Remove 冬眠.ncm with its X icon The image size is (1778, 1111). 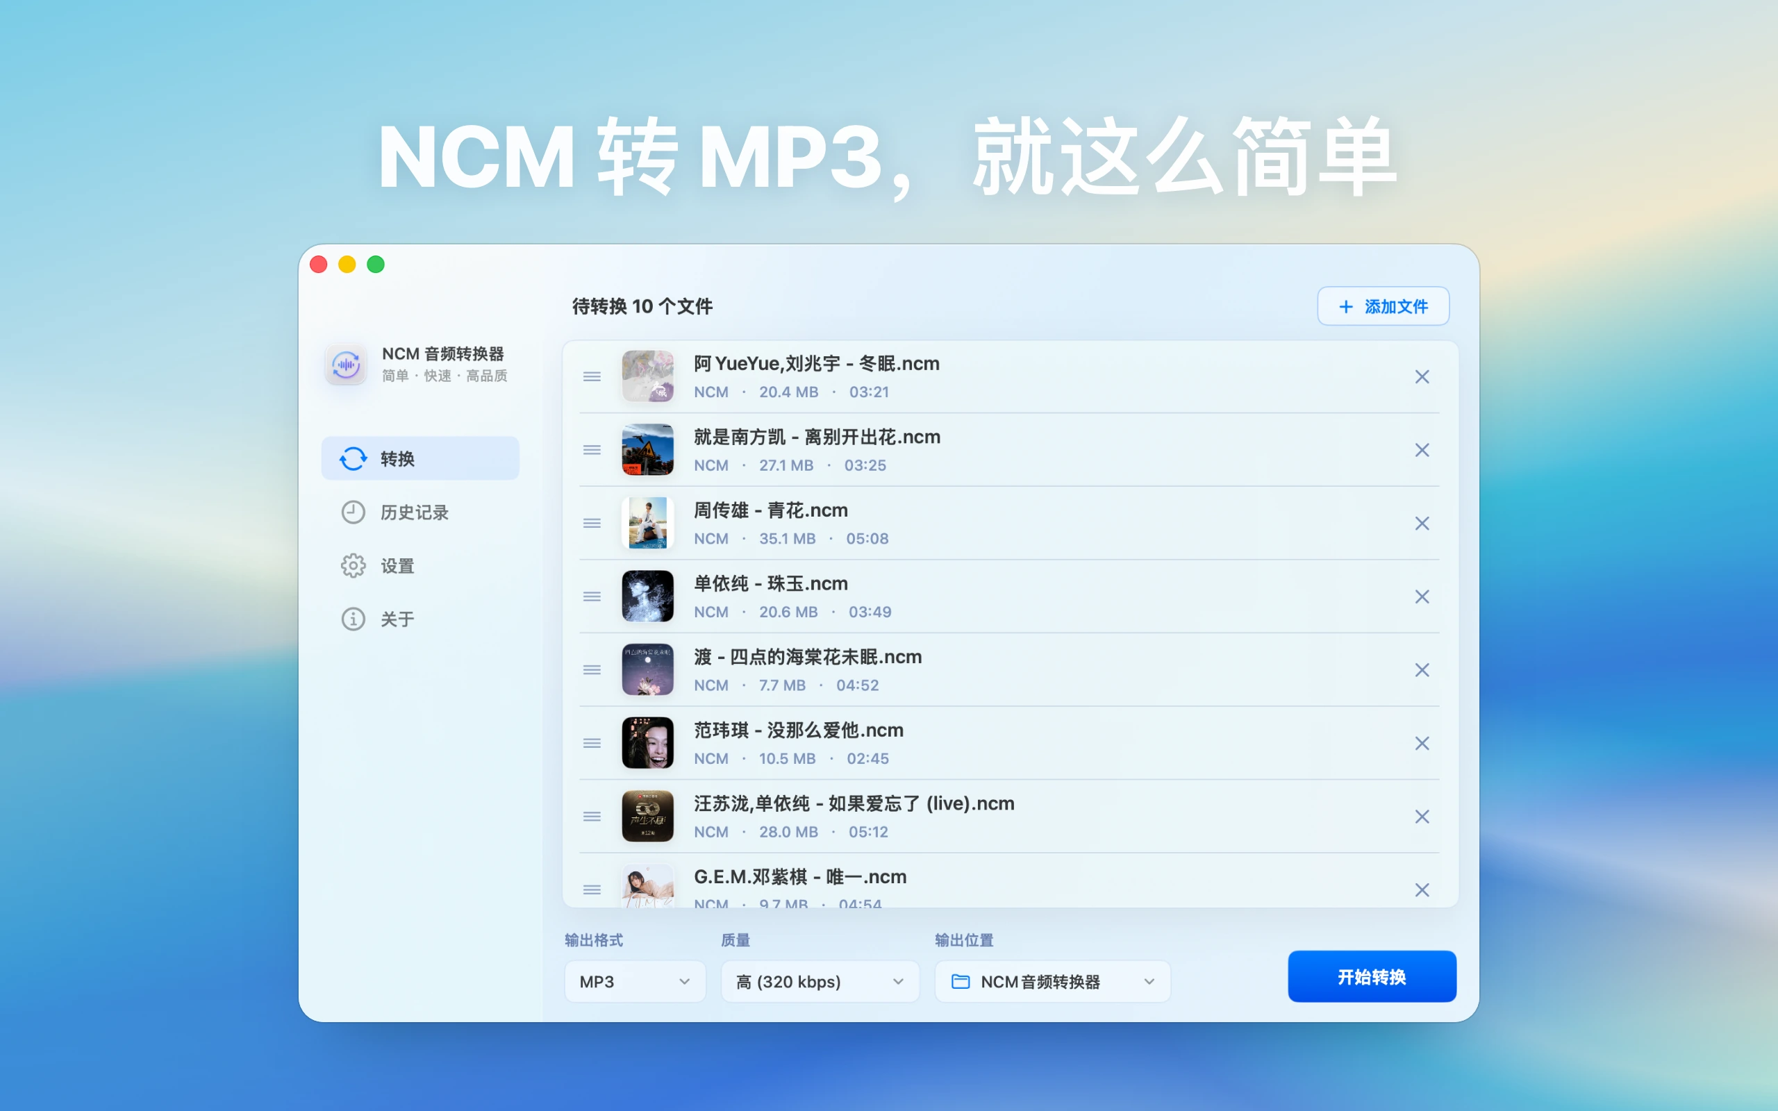1422,377
